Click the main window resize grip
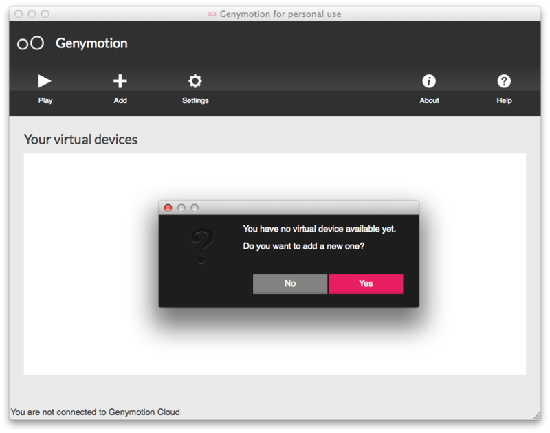Screen dimensions: 550x433 point(537,416)
